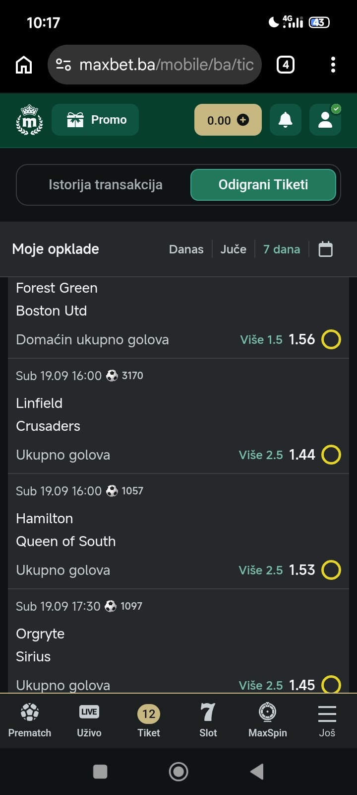Go to Uživo live betting

[x=89, y=721]
